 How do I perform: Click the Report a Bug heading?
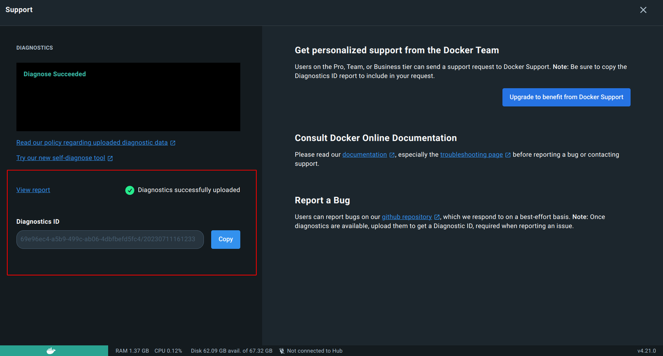[x=322, y=201]
